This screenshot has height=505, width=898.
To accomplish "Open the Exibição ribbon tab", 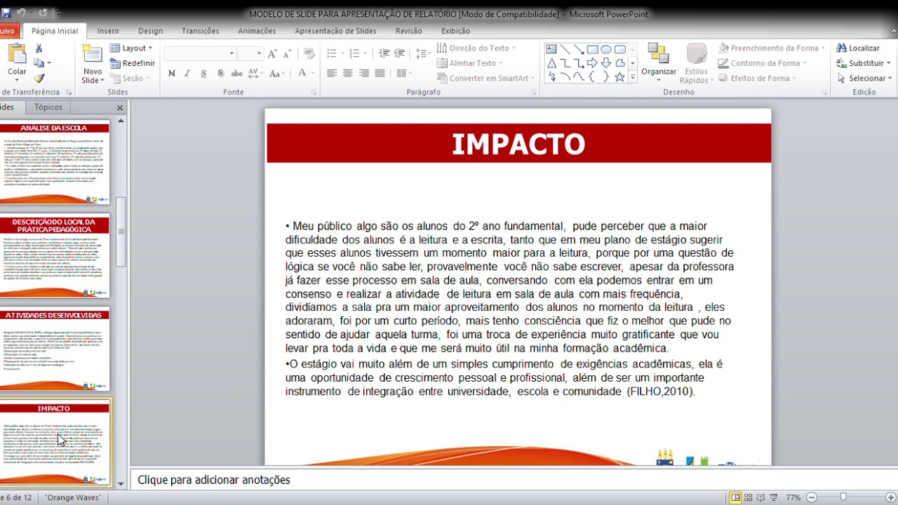I will pos(455,31).
